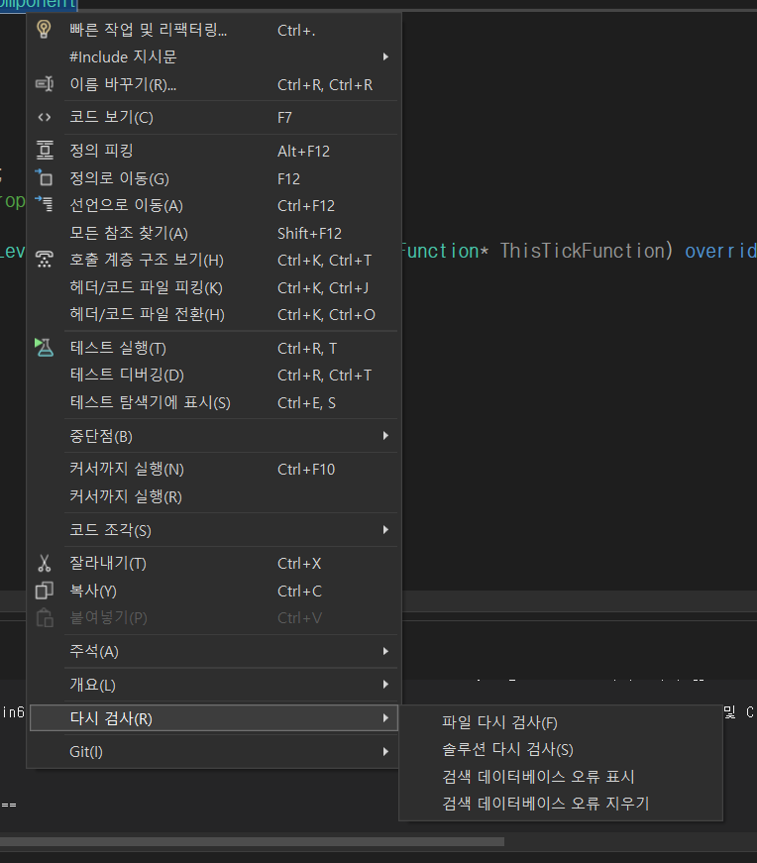Select 테스트 탐색기에 표시(S)
The image size is (757, 863).
pos(214,402)
